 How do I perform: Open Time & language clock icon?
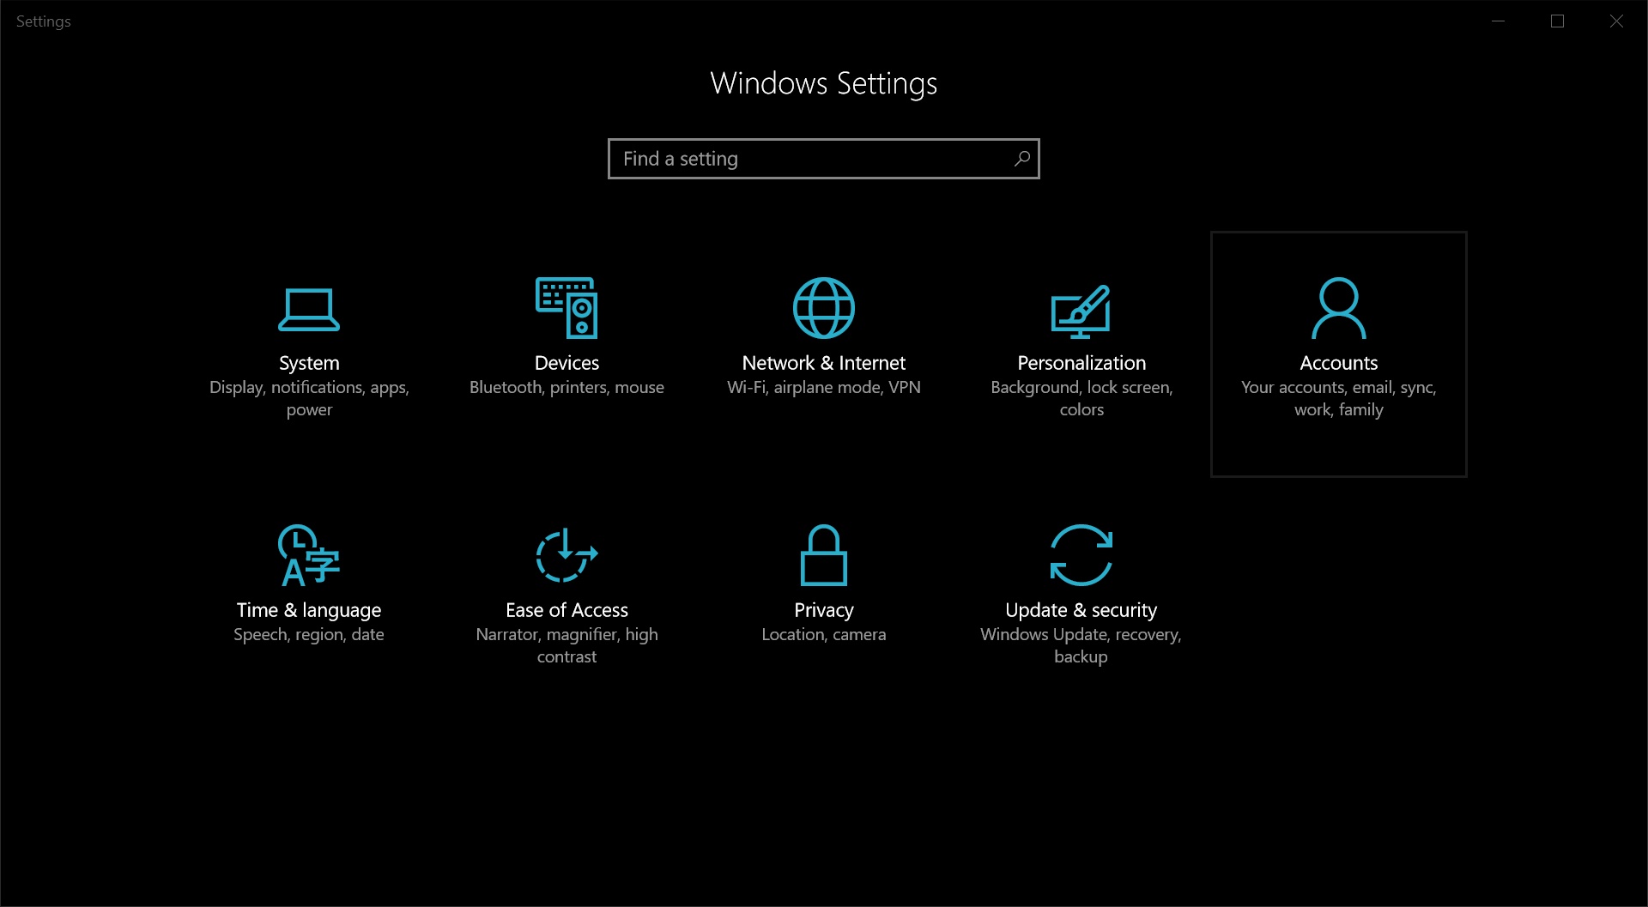(309, 555)
